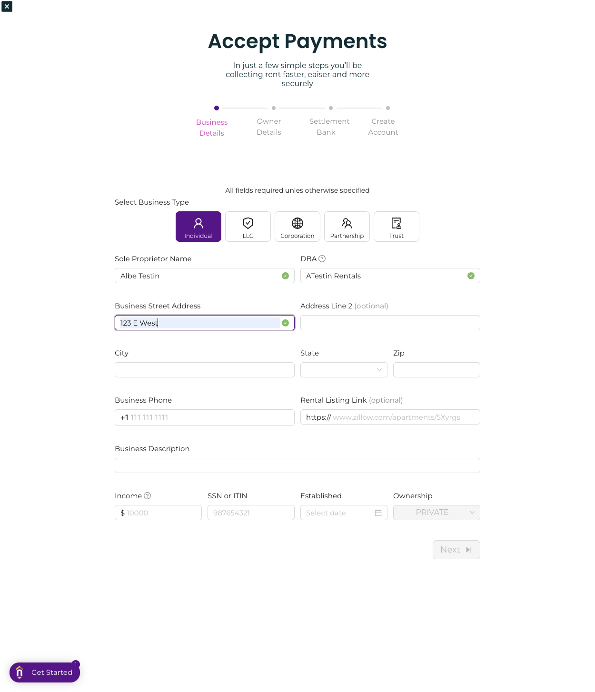
Task: Select Trust business type
Action: pos(397,227)
